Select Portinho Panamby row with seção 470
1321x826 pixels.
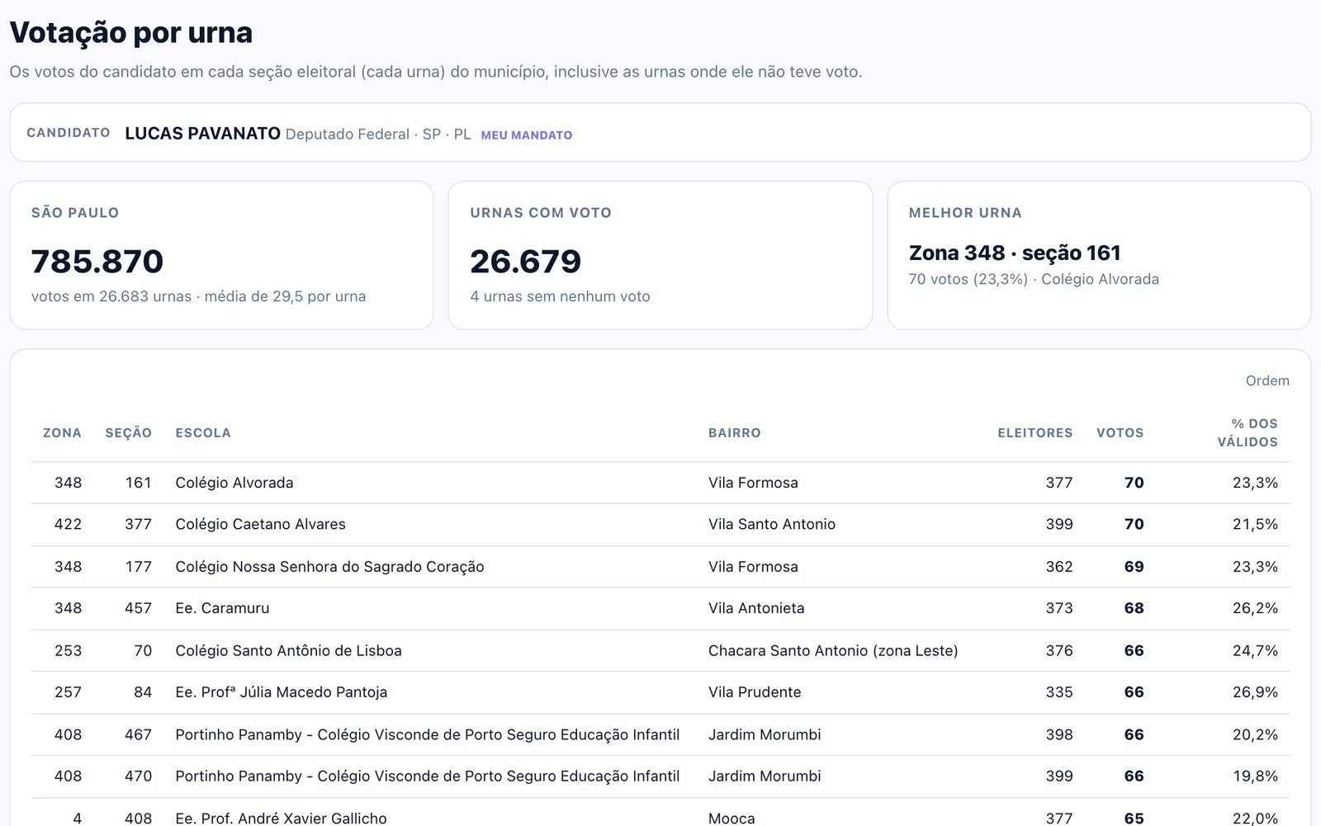pyautogui.click(x=660, y=776)
